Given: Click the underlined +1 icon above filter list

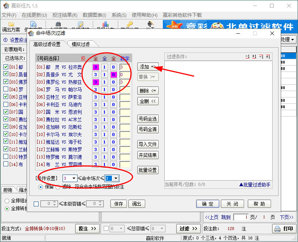Looking at the screenshot, I should click(x=254, y=57).
